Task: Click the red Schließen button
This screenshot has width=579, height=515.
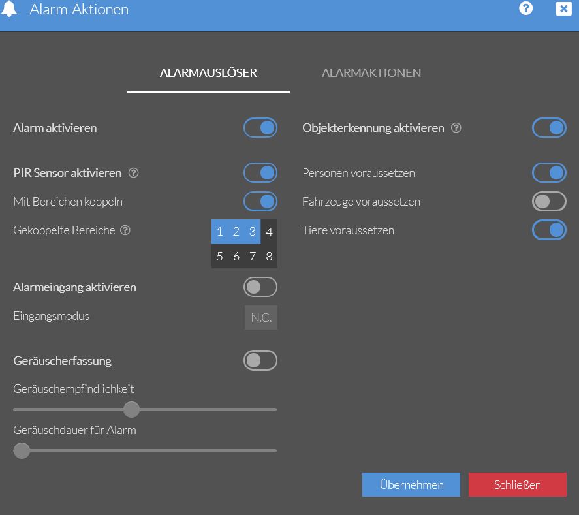Action: coord(517,485)
